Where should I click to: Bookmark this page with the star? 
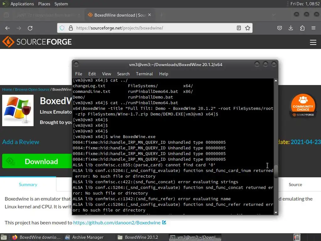tap(248, 28)
